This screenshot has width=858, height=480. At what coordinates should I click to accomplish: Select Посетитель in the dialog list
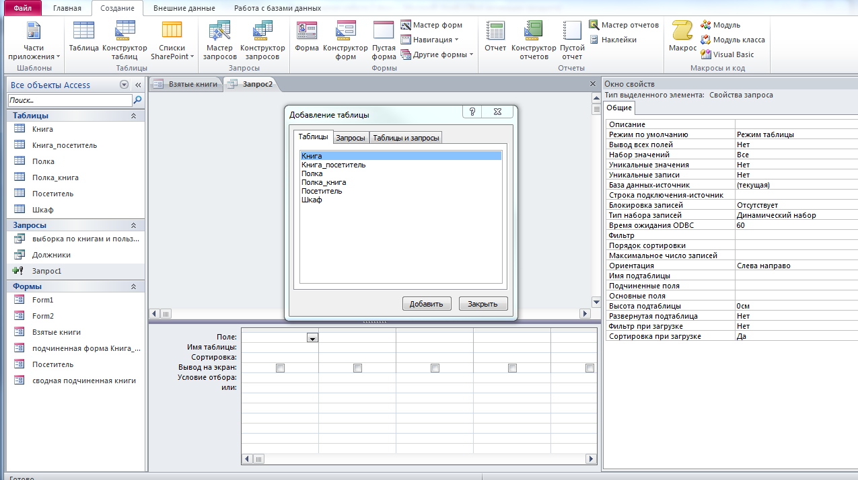click(401, 191)
